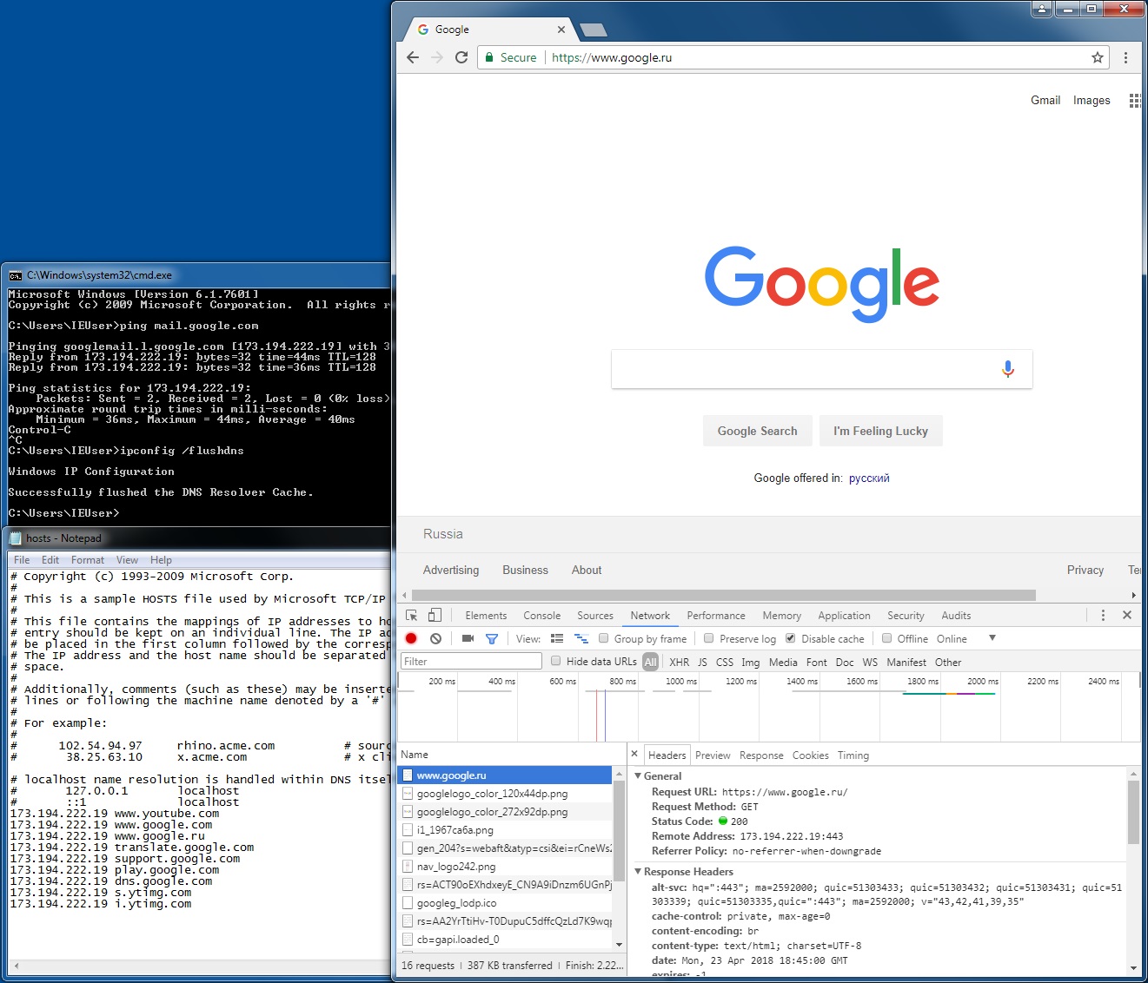The image size is (1148, 983).
Task: Click the Chrome address bar URL
Action: click(612, 57)
